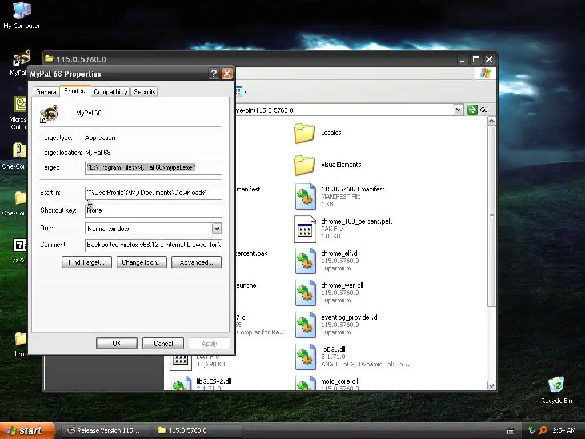Select the 115.0.5760.0.manifest file icon
This screenshot has width=585, height=439.
(x=305, y=197)
